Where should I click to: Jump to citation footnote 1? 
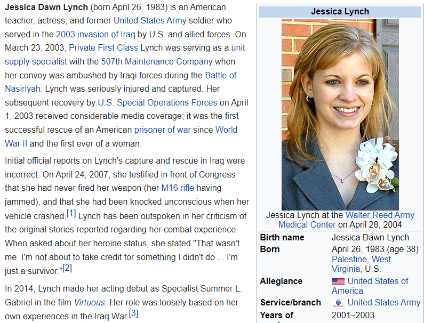click(71, 214)
